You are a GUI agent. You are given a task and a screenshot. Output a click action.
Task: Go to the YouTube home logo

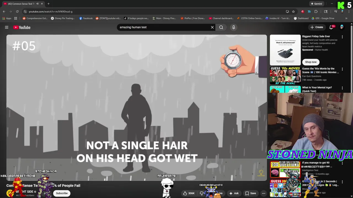pos(22,27)
